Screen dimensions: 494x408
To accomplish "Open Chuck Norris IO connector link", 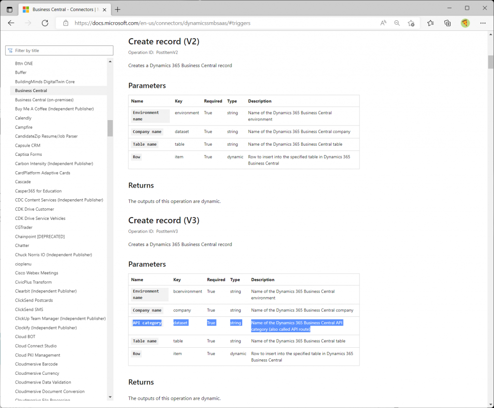I will tap(54, 255).
